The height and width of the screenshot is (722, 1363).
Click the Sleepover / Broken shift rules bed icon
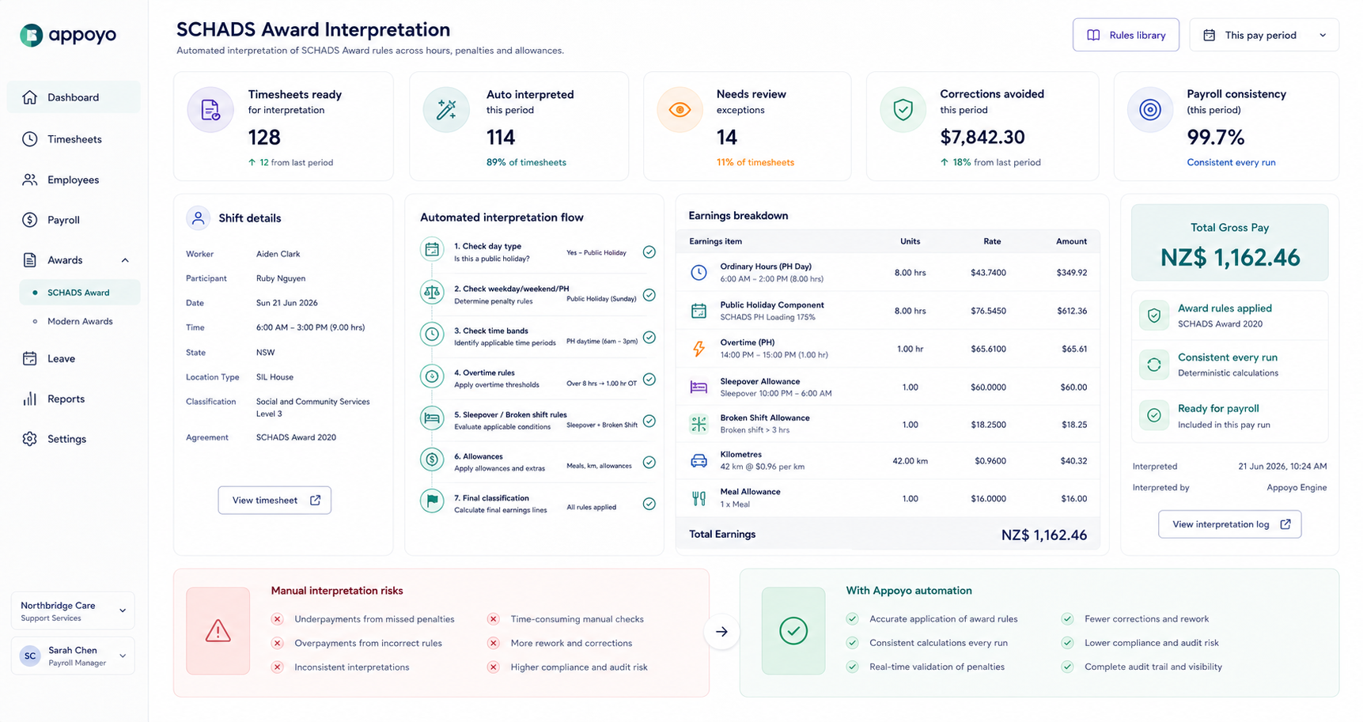[432, 418]
